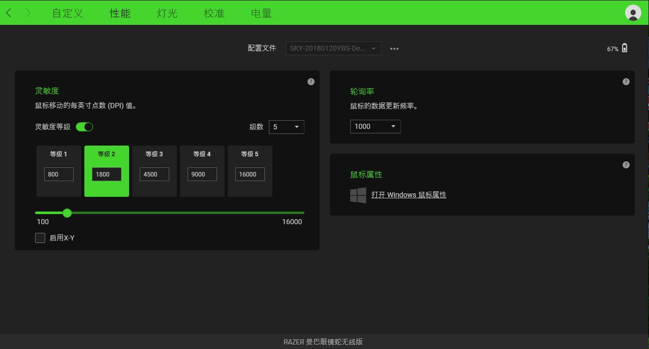The height and width of the screenshot is (349, 649).
Task: Check battery status via the battery icon
Action: click(x=625, y=48)
